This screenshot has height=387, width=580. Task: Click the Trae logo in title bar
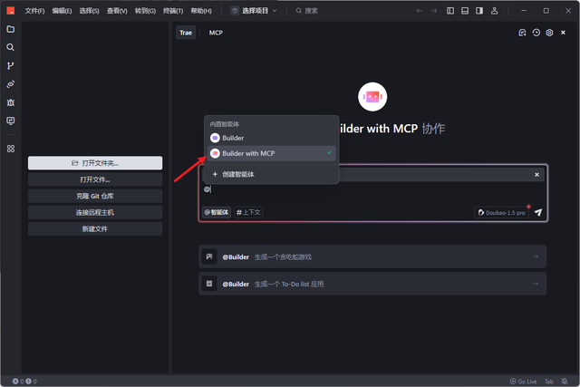click(11, 11)
